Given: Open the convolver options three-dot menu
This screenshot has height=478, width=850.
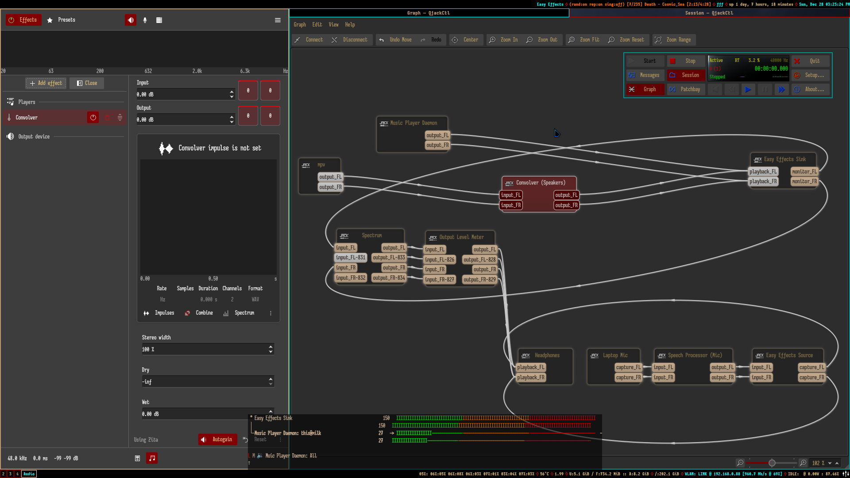Looking at the screenshot, I should pyautogui.click(x=270, y=313).
